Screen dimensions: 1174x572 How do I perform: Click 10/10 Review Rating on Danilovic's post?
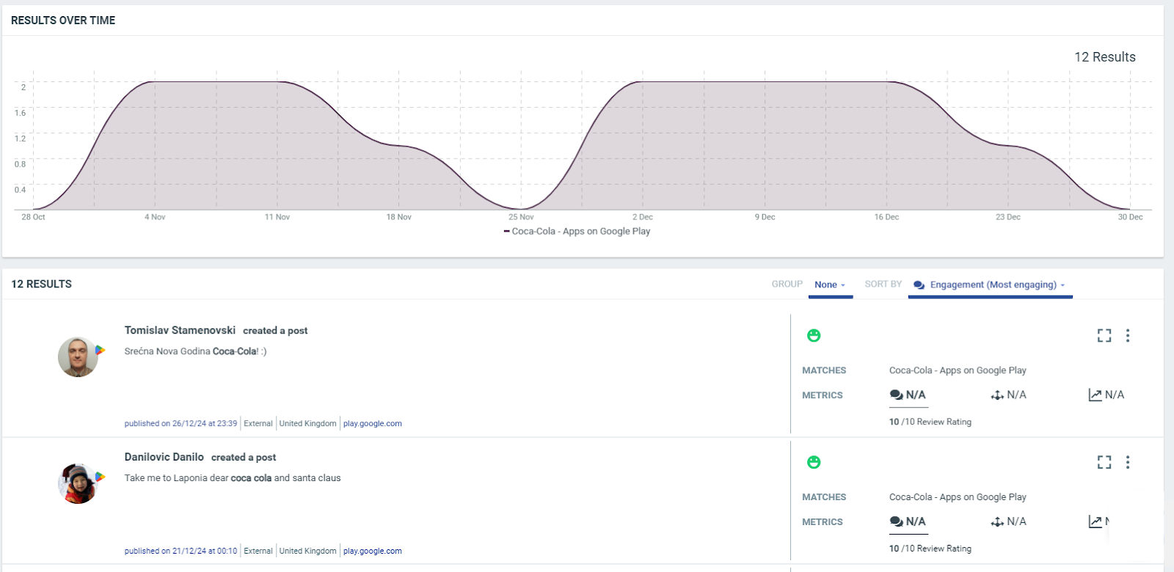click(930, 549)
